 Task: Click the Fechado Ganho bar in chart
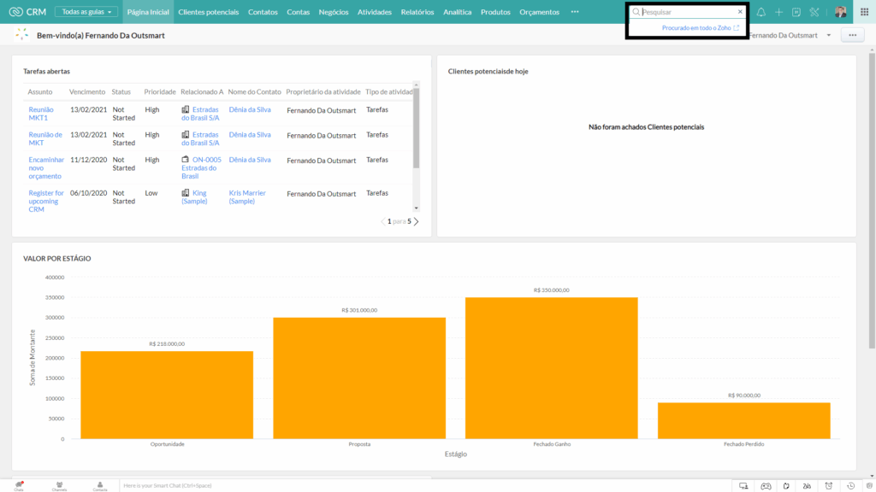point(552,368)
